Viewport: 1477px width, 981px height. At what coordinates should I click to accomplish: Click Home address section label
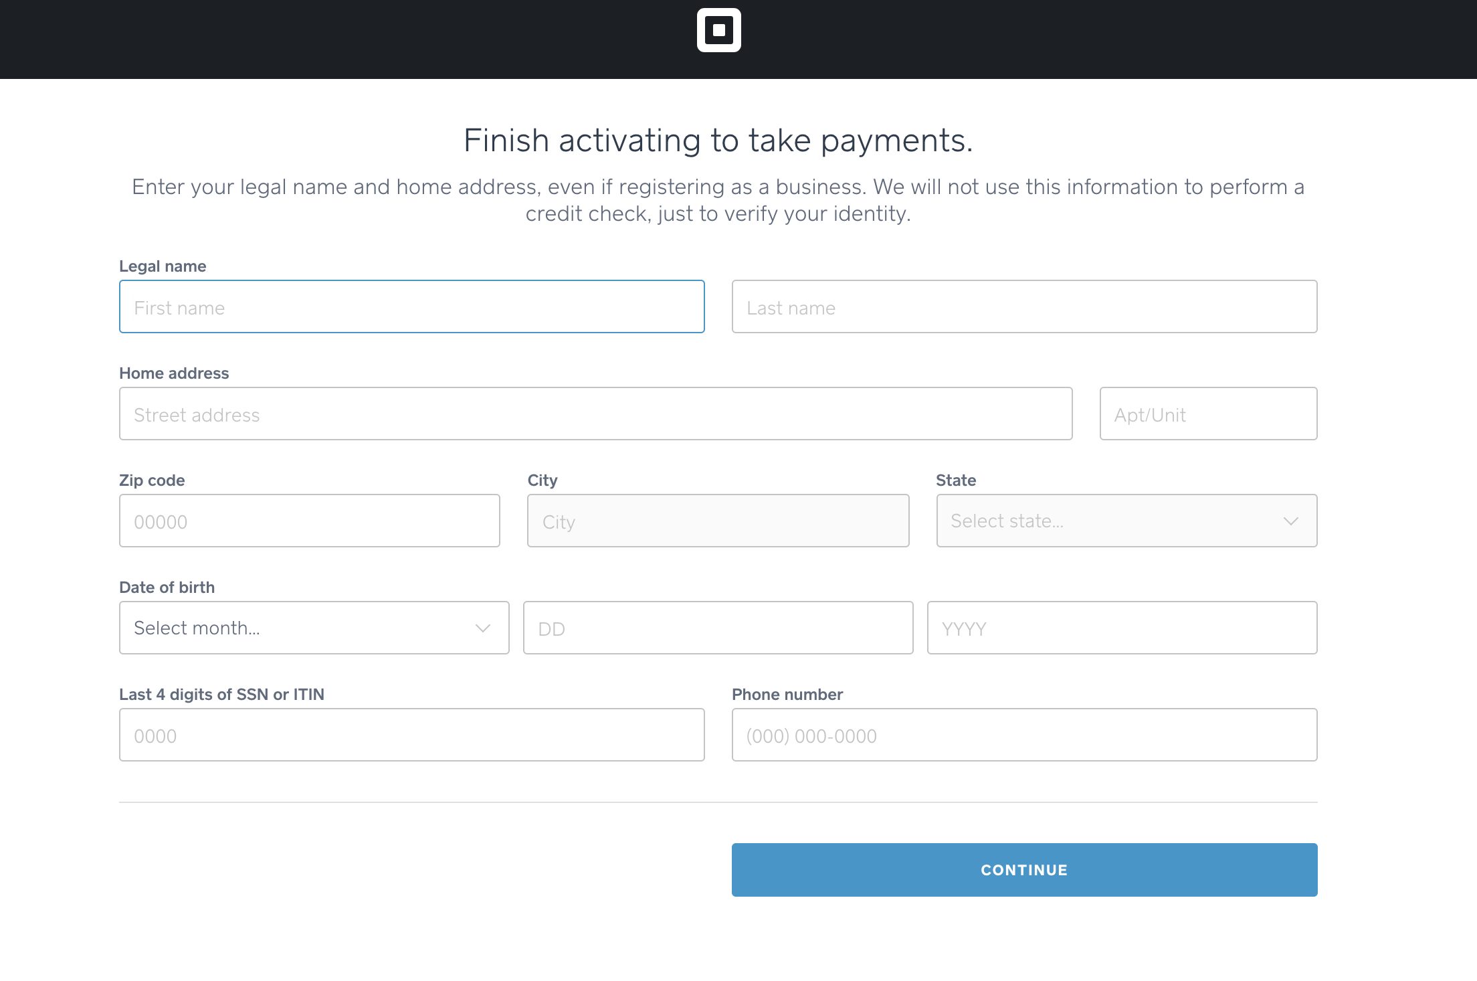[174, 373]
